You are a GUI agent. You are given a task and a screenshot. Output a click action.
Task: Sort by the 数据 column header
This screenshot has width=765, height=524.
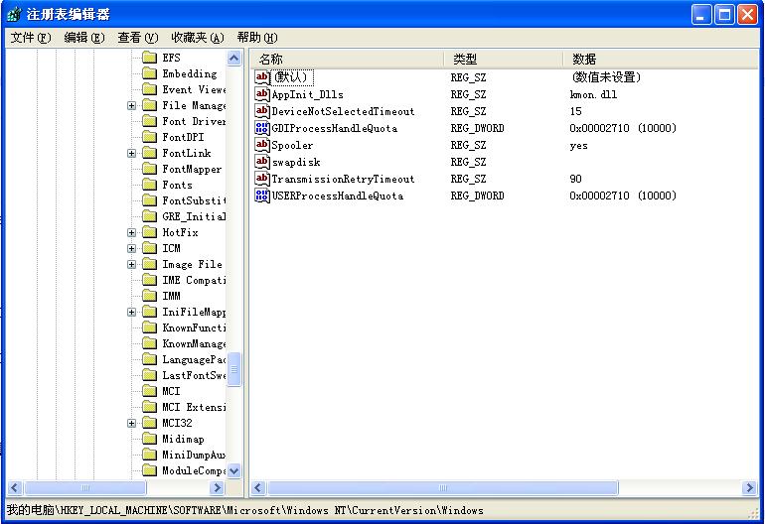point(661,59)
